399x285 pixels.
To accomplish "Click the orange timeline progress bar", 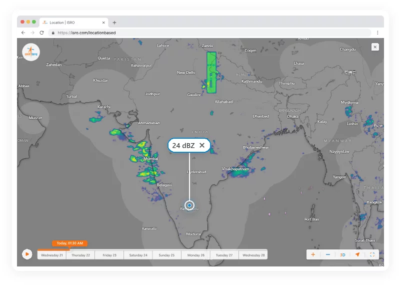I will [x=53, y=250].
